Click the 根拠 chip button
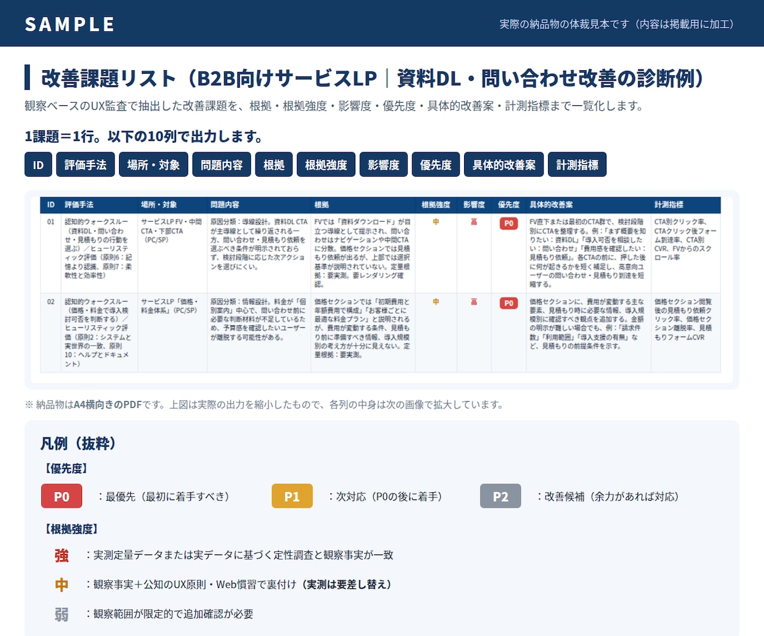The height and width of the screenshot is (636, 764). 274,165
